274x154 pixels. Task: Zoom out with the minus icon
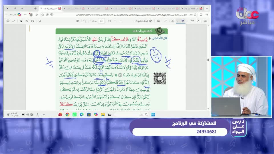tap(121, 21)
